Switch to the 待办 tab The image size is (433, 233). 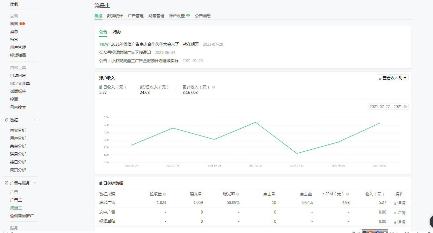coord(117,32)
